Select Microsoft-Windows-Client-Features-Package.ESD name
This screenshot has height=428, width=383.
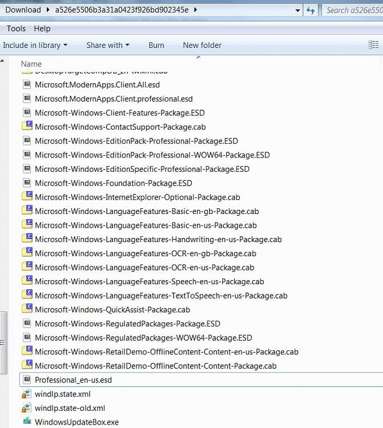(120, 113)
